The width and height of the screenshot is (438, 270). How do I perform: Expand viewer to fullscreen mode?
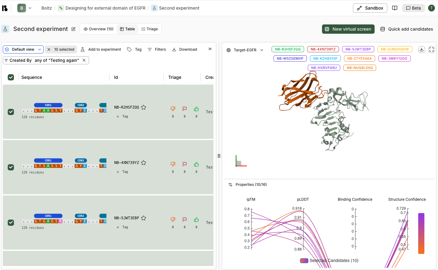tap(431, 49)
